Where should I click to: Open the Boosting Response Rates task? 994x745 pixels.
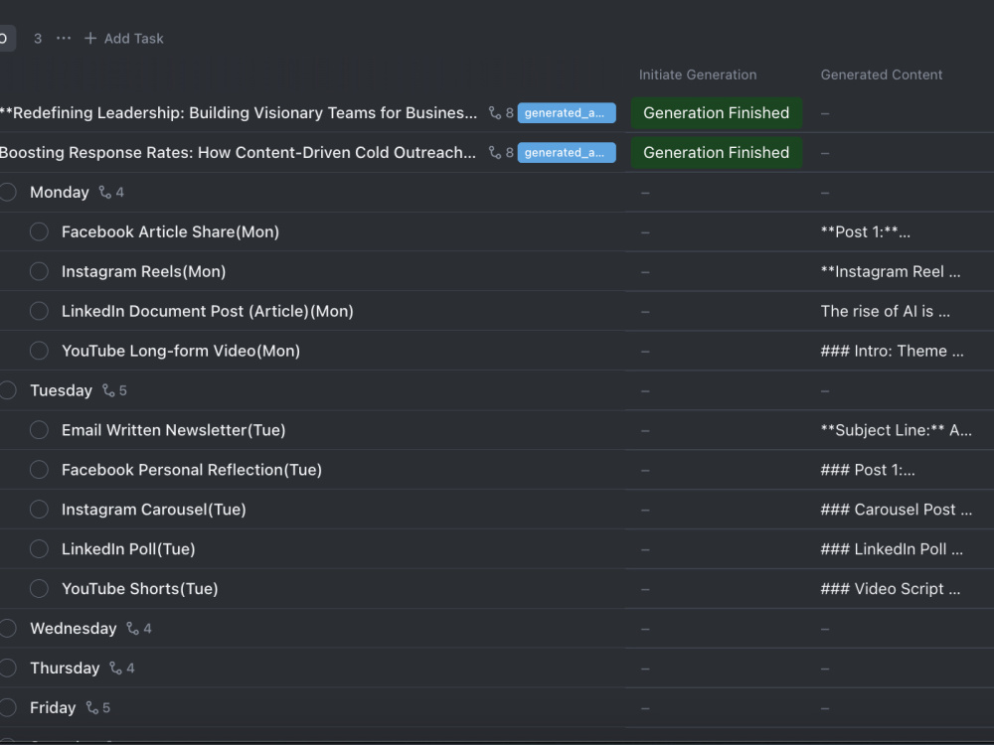pos(238,153)
